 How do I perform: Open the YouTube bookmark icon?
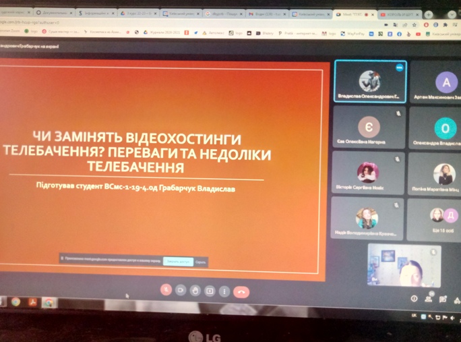pos(418,34)
